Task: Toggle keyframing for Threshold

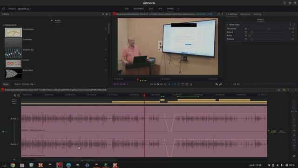Action: point(245,29)
